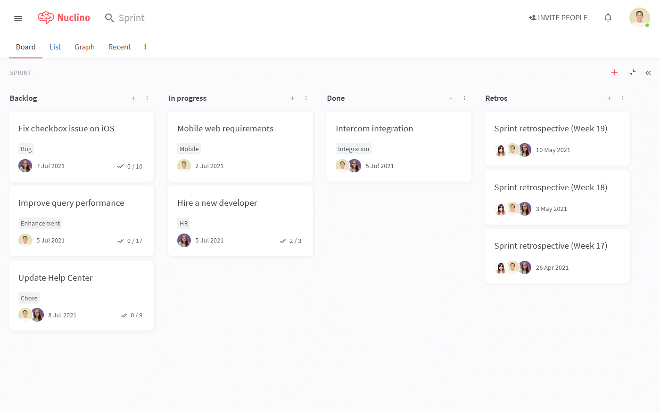Screen dimensions: 660x412
Task: Click the Integration tag
Action: pyautogui.click(x=354, y=149)
